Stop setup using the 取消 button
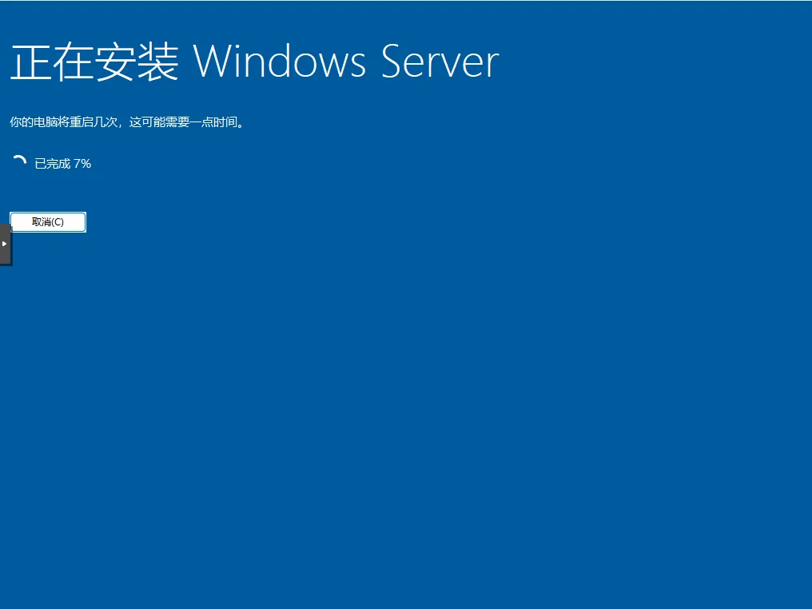This screenshot has height=609, width=812. [x=48, y=222]
